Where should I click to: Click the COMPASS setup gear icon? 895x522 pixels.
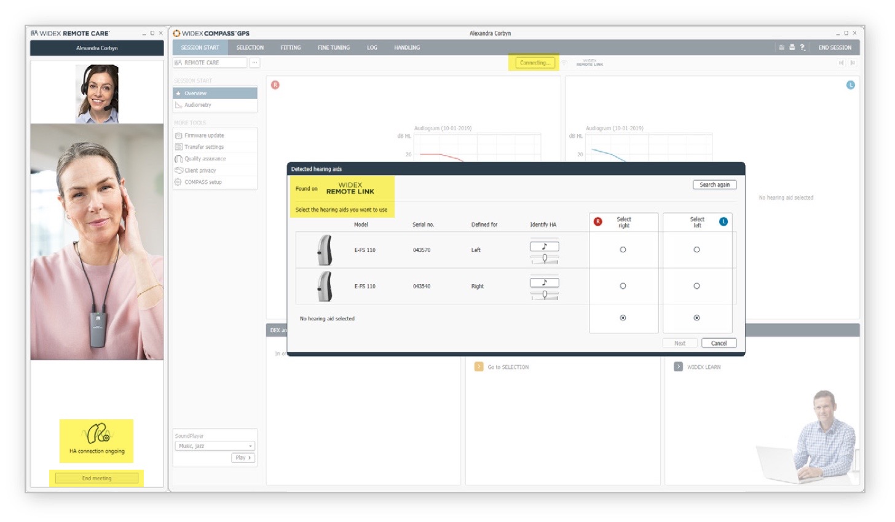[178, 182]
